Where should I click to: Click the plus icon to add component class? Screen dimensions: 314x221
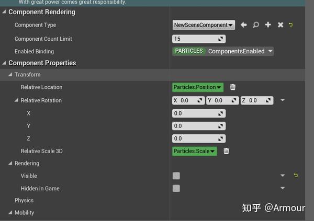pos(268,25)
